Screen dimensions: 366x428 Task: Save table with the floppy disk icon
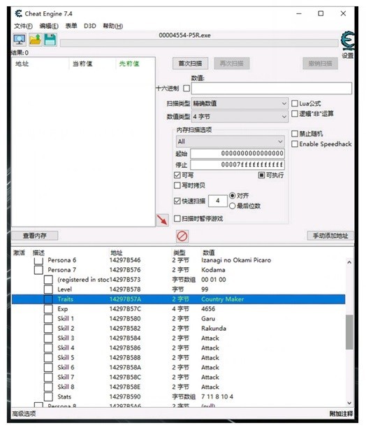50,40
